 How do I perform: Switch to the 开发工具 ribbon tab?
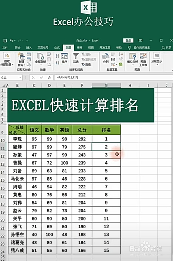pyautogui.click(x=105, y=48)
